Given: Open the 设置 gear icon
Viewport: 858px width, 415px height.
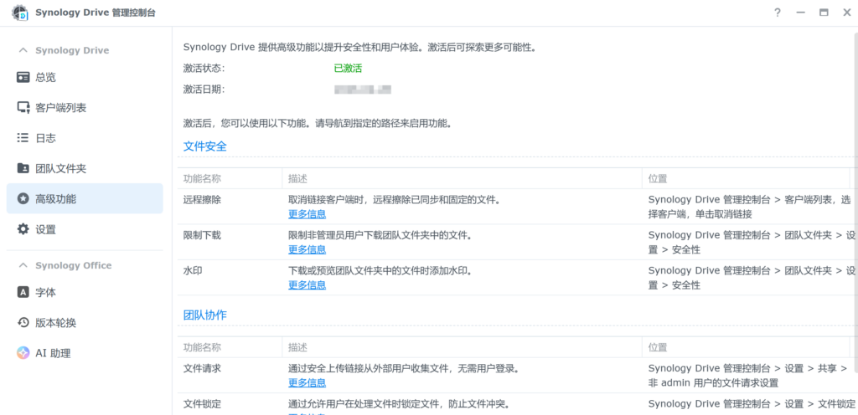Looking at the screenshot, I should (23, 229).
